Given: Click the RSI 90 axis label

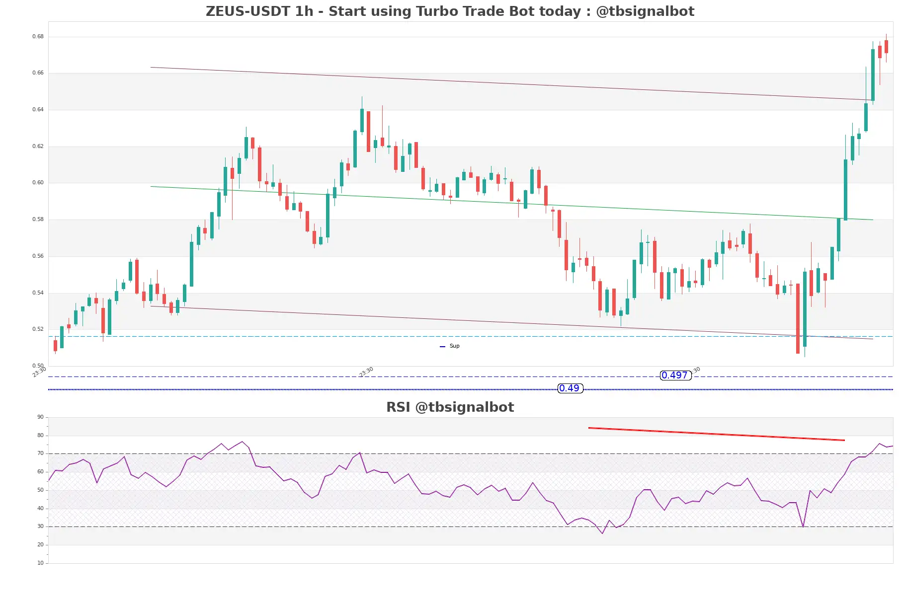Looking at the screenshot, I should pos(40,417).
